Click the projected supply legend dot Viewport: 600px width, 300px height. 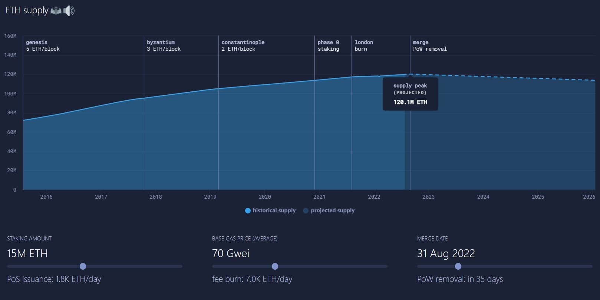pos(306,210)
